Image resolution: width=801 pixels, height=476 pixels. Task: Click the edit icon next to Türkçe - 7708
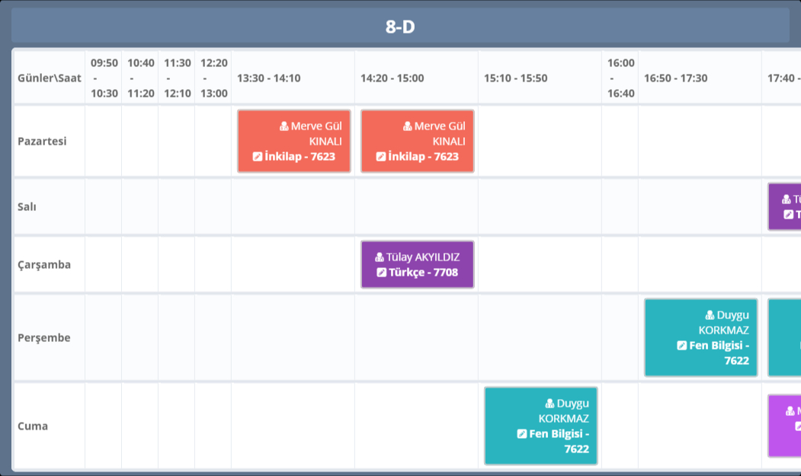pyautogui.click(x=382, y=272)
